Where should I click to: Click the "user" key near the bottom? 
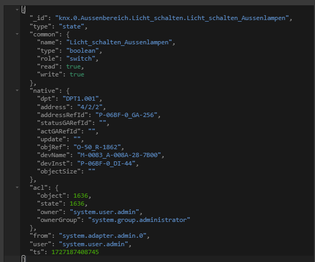41,244
